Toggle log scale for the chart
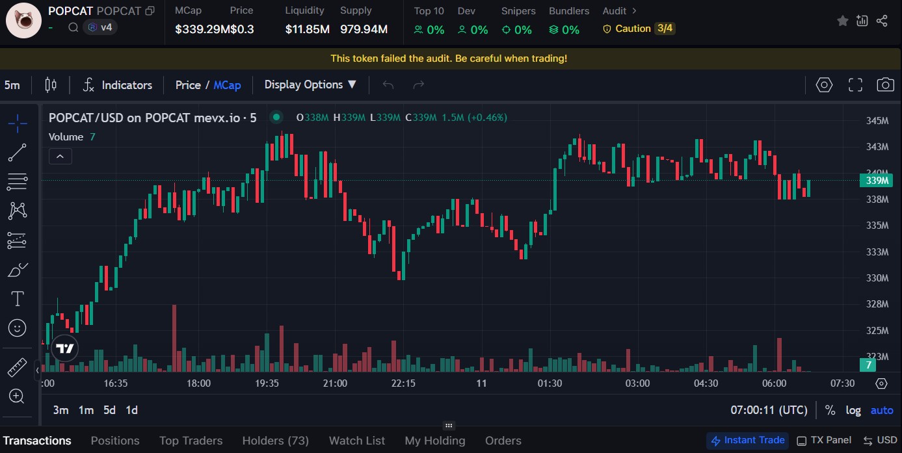This screenshot has height=453, width=902. tap(853, 410)
